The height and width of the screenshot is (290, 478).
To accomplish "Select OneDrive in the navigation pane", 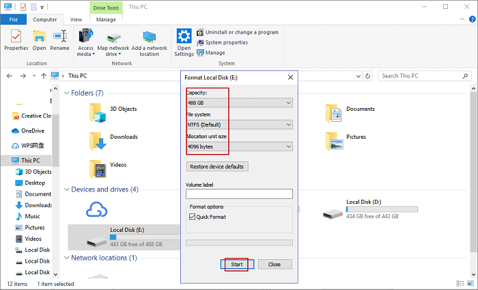I will point(31,130).
